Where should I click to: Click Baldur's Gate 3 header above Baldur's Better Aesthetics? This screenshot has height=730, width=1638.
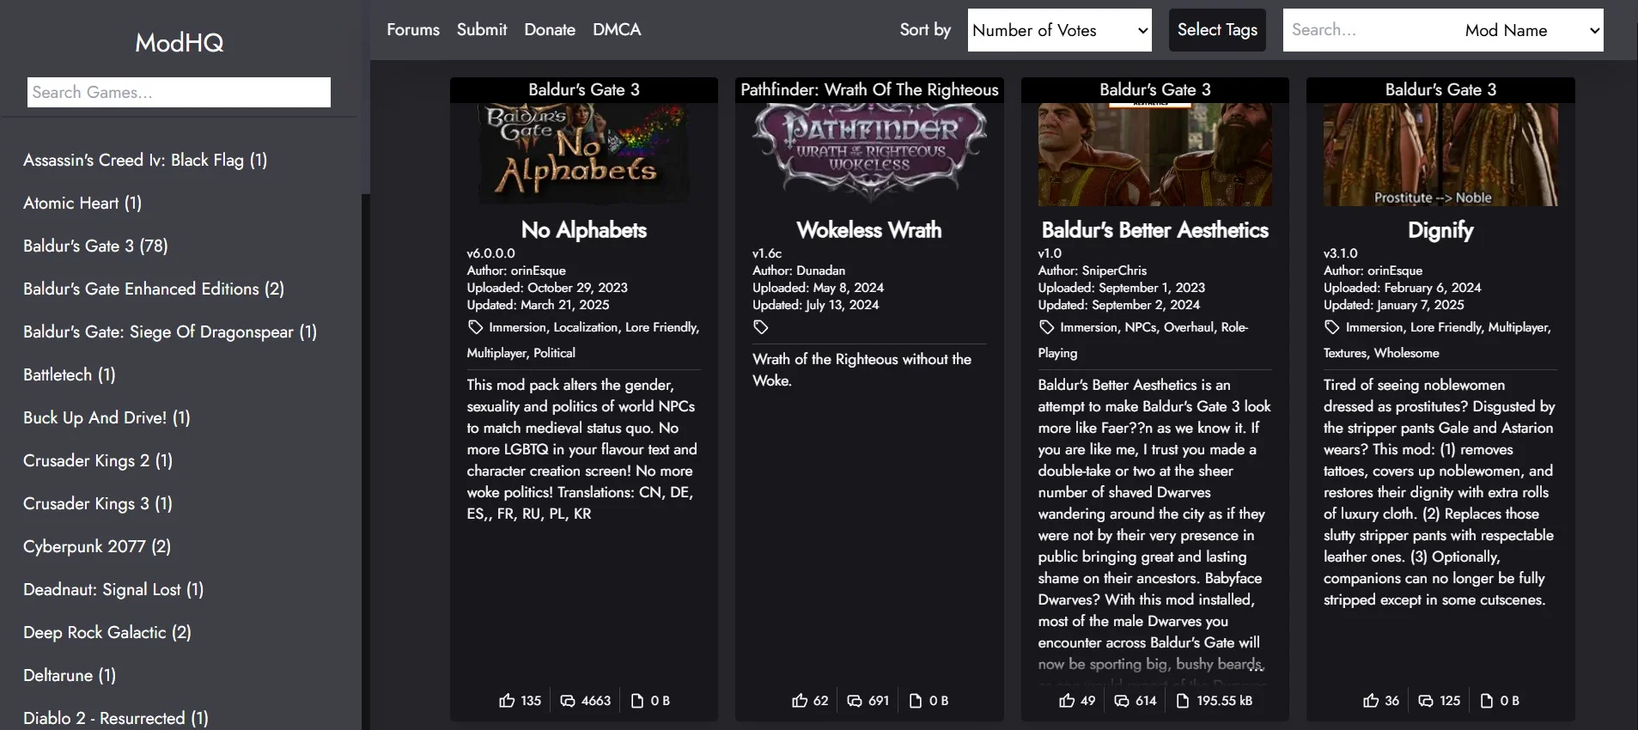[1155, 89]
